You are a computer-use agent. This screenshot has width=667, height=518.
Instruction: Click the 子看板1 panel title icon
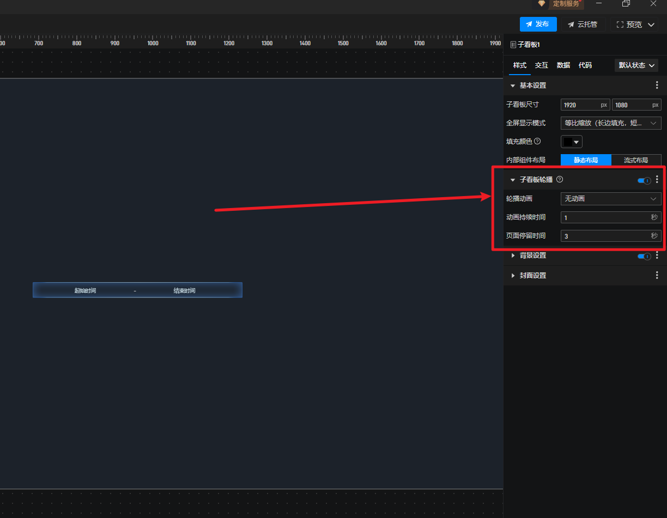click(513, 45)
